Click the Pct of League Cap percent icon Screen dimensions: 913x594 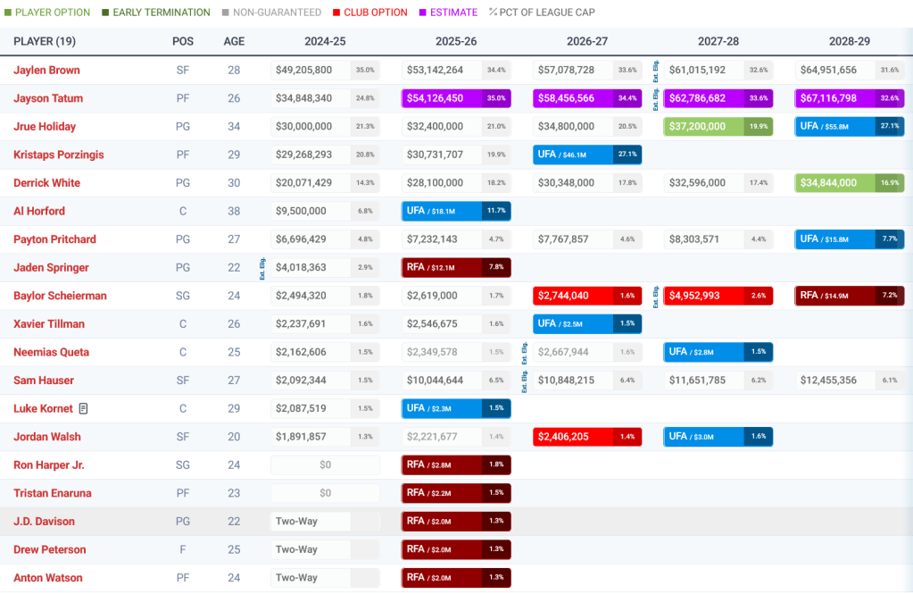coord(493,13)
